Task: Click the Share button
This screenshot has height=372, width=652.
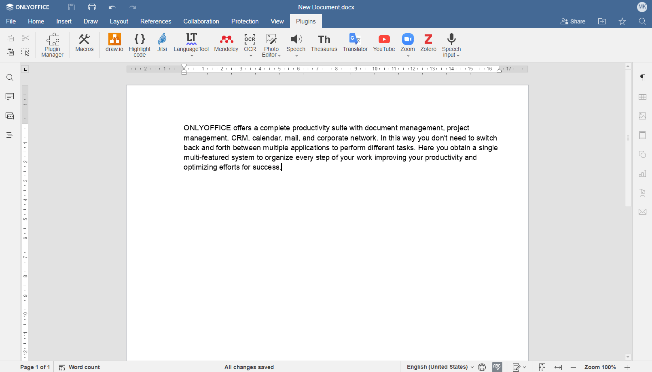Action: point(573,21)
